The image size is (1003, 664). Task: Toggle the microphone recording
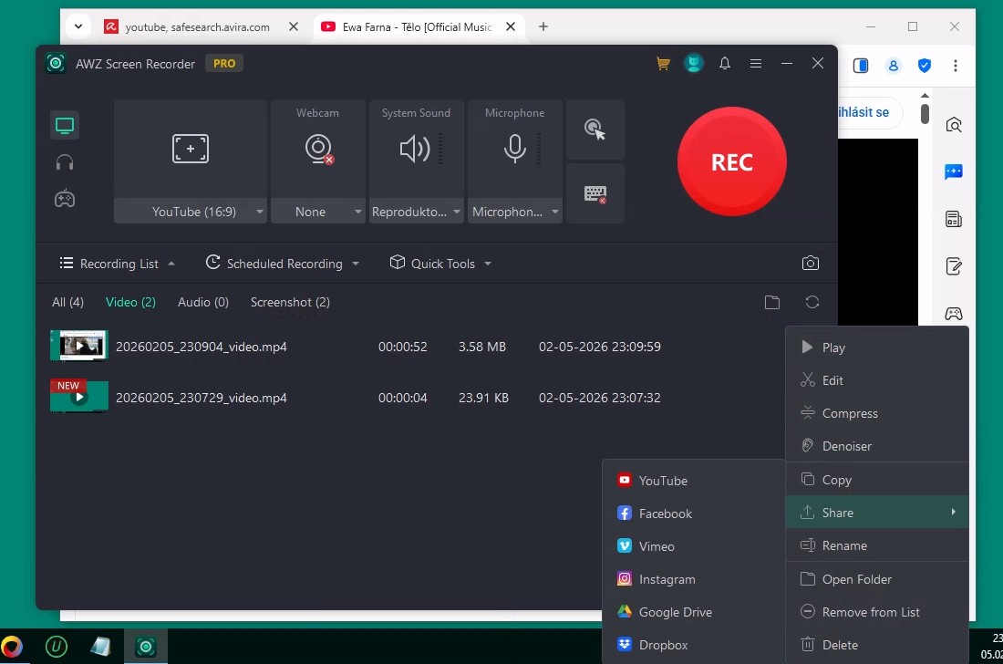514,149
